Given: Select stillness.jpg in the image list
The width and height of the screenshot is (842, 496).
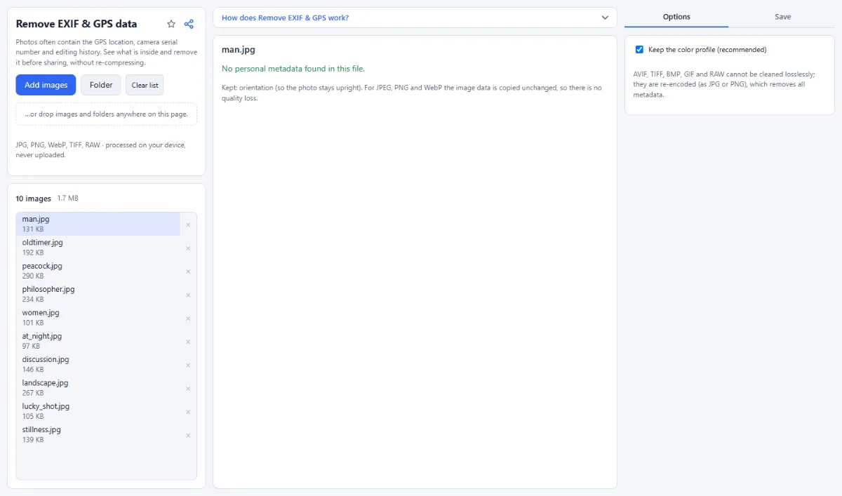Looking at the screenshot, I should click(x=98, y=434).
